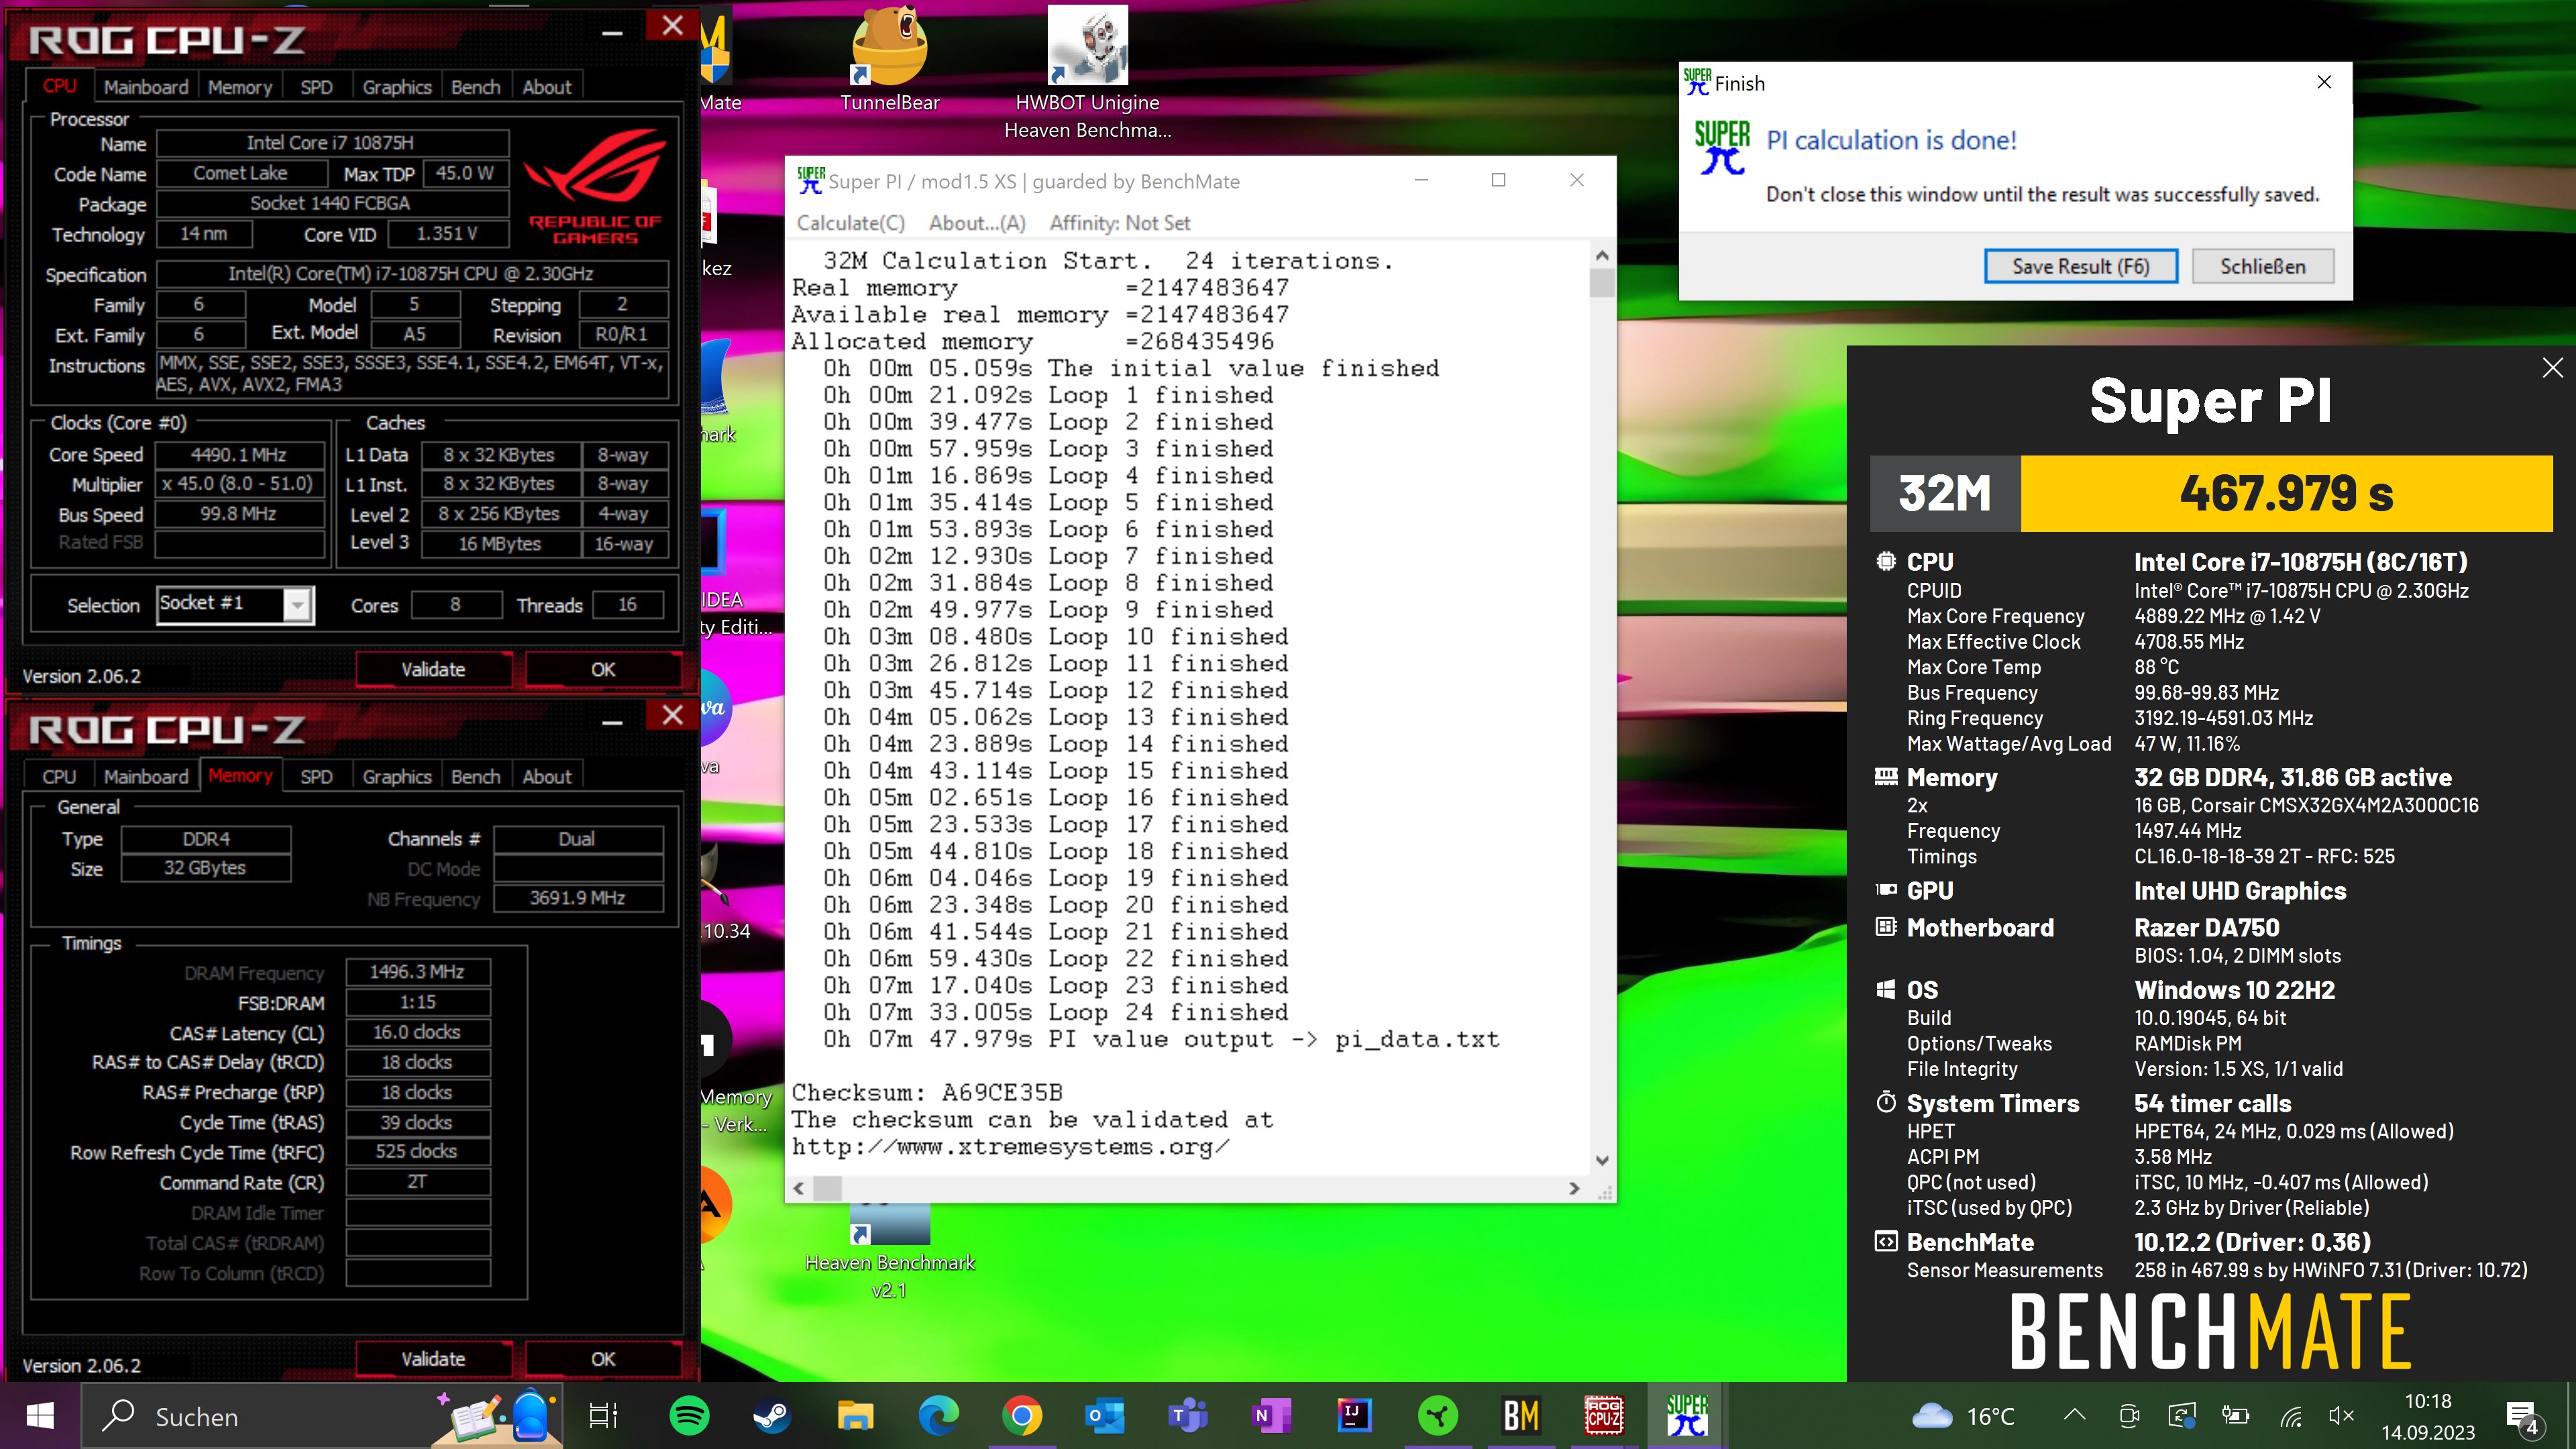Click the NB Frequency 3691.9 MHz value

click(x=577, y=898)
